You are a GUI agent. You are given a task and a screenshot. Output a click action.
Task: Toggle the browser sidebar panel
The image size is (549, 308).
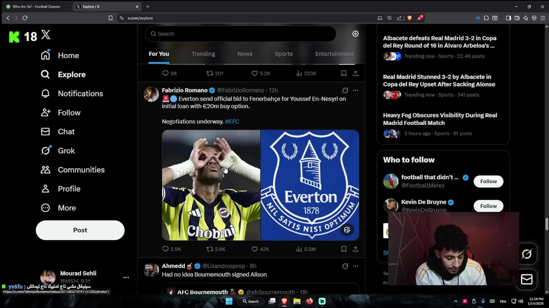pos(508,18)
